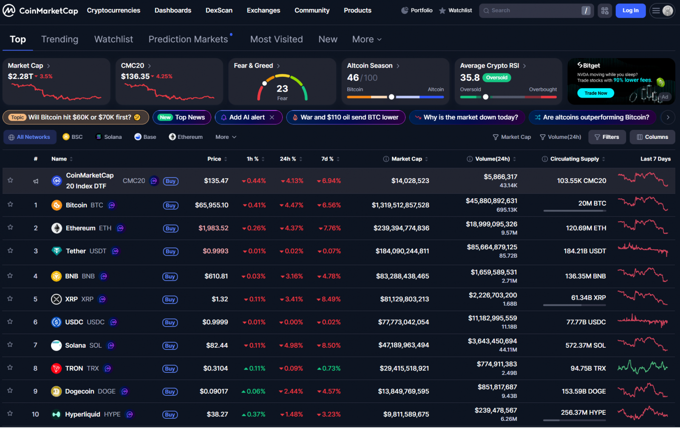This screenshot has width=680, height=428.
Task: Click the megaphone icon beside CMC20 Index
Action: coord(36,181)
